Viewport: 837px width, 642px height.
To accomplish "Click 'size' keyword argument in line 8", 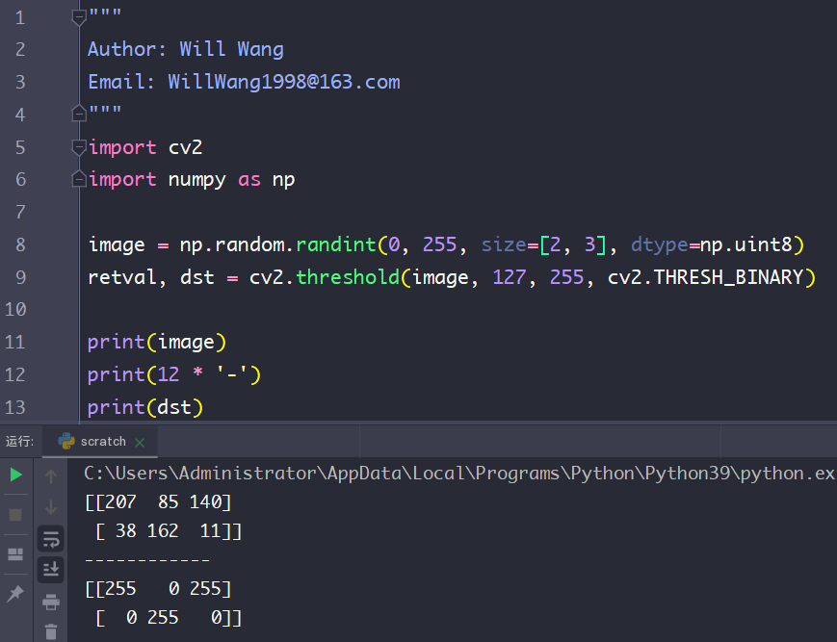I will [505, 244].
